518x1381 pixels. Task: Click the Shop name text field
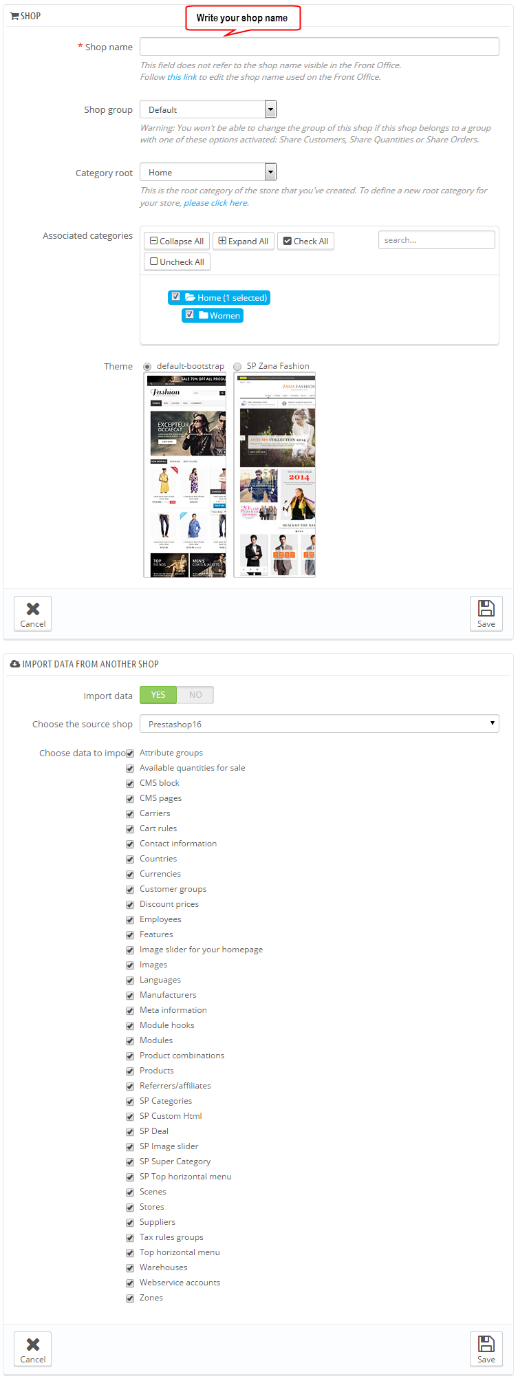pyautogui.click(x=319, y=46)
